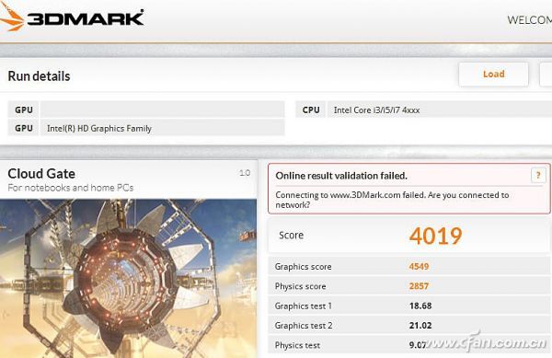
Task: Select the empty first GPU field
Action: (x=162, y=110)
